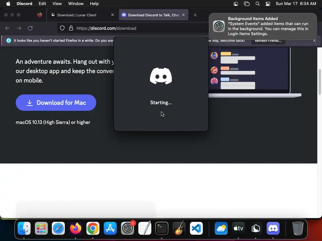Open Terminal from the Dock
Screen dimensions: 322x241
tap(162, 228)
